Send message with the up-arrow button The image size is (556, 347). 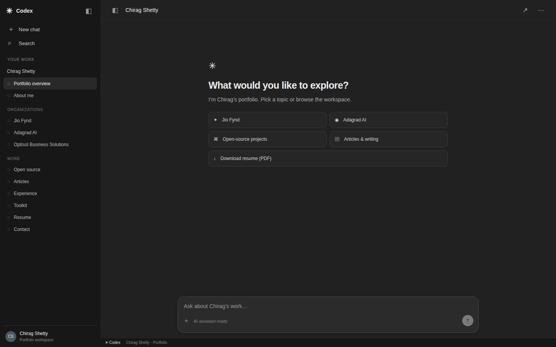[x=468, y=321]
